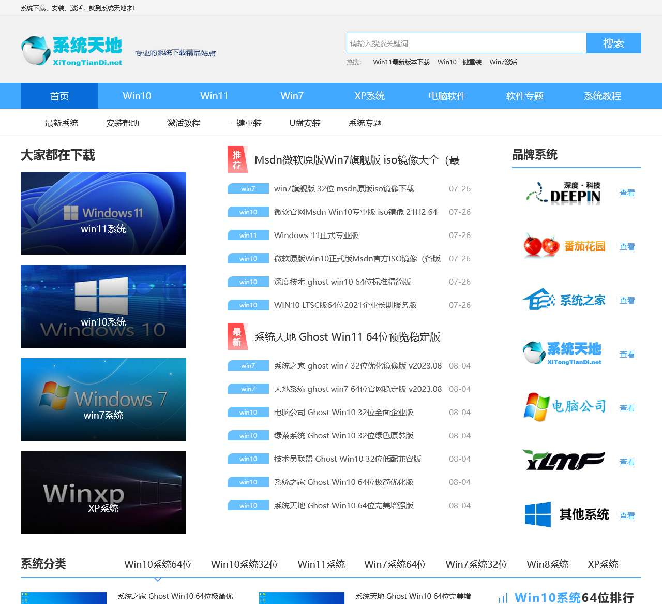The image size is (662, 604).
Task: Open the 番茄花园 tomato brand logo
Action: click(x=564, y=246)
